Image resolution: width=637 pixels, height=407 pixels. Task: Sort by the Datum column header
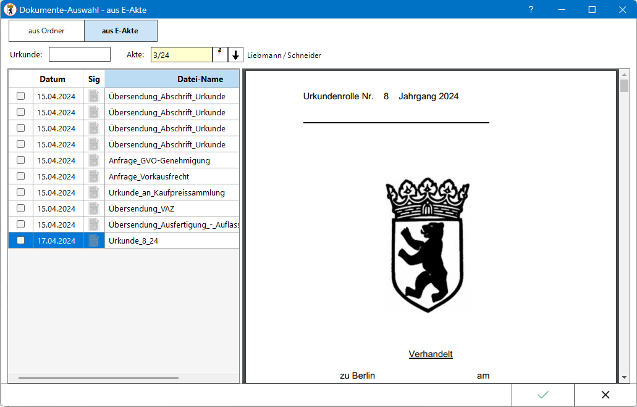pyautogui.click(x=58, y=79)
